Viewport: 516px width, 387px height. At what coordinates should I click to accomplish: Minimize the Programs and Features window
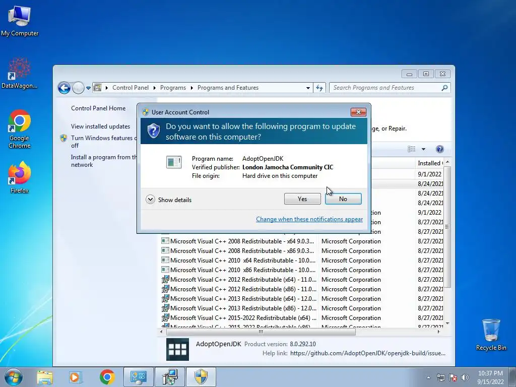coord(409,74)
